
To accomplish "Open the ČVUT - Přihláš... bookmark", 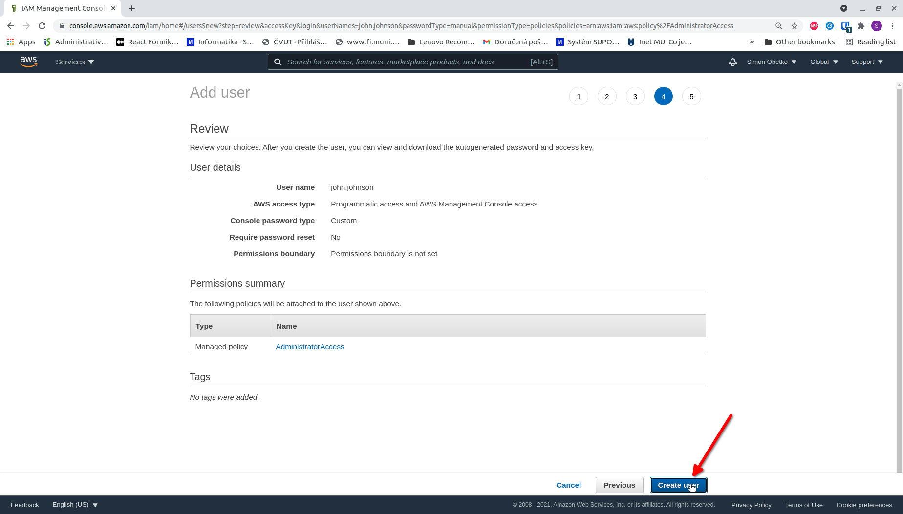I will pyautogui.click(x=295, y=42).
